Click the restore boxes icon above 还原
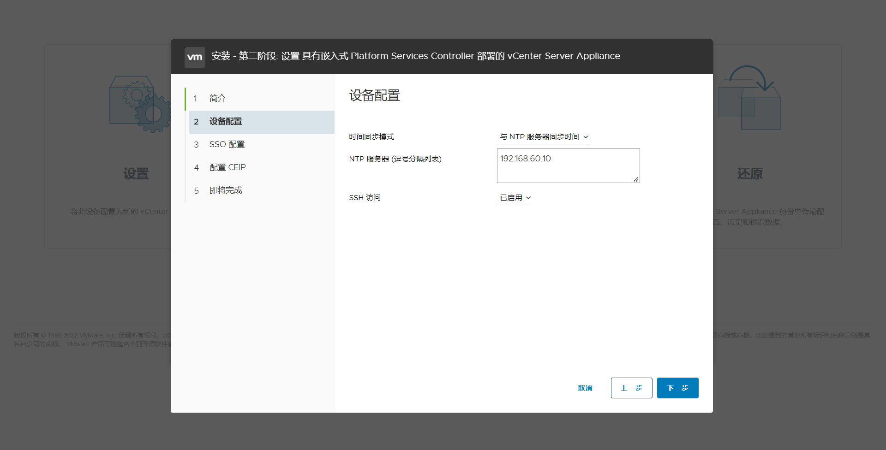886x450 pixels. (749, 98)
